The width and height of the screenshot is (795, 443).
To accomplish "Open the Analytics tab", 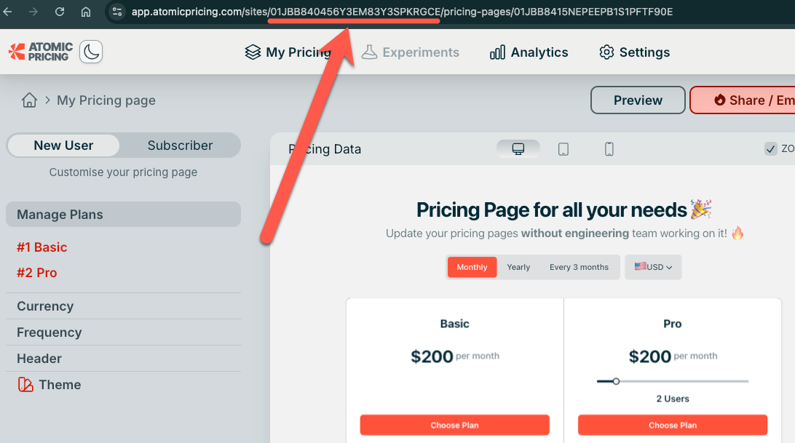I will click(529, 52).
